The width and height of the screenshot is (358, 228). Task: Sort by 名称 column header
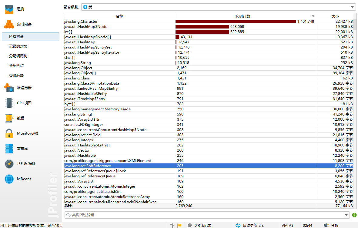pyautogui.click(x=119, y=16)
